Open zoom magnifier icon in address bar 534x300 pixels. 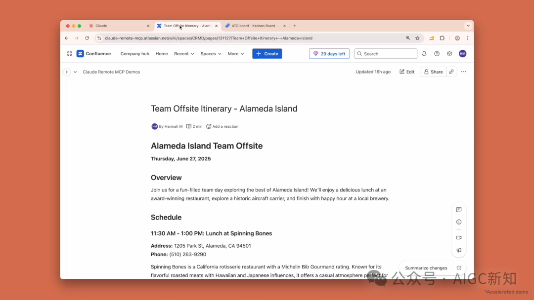[x=408, y=38]
